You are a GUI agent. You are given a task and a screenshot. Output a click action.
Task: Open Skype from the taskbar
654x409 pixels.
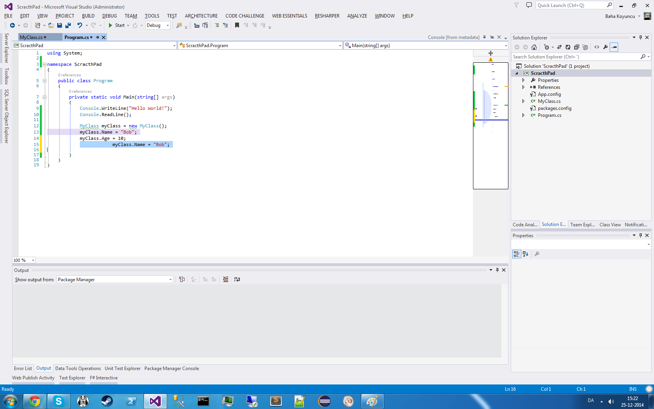pyautogui.click(x=59, y=401)
